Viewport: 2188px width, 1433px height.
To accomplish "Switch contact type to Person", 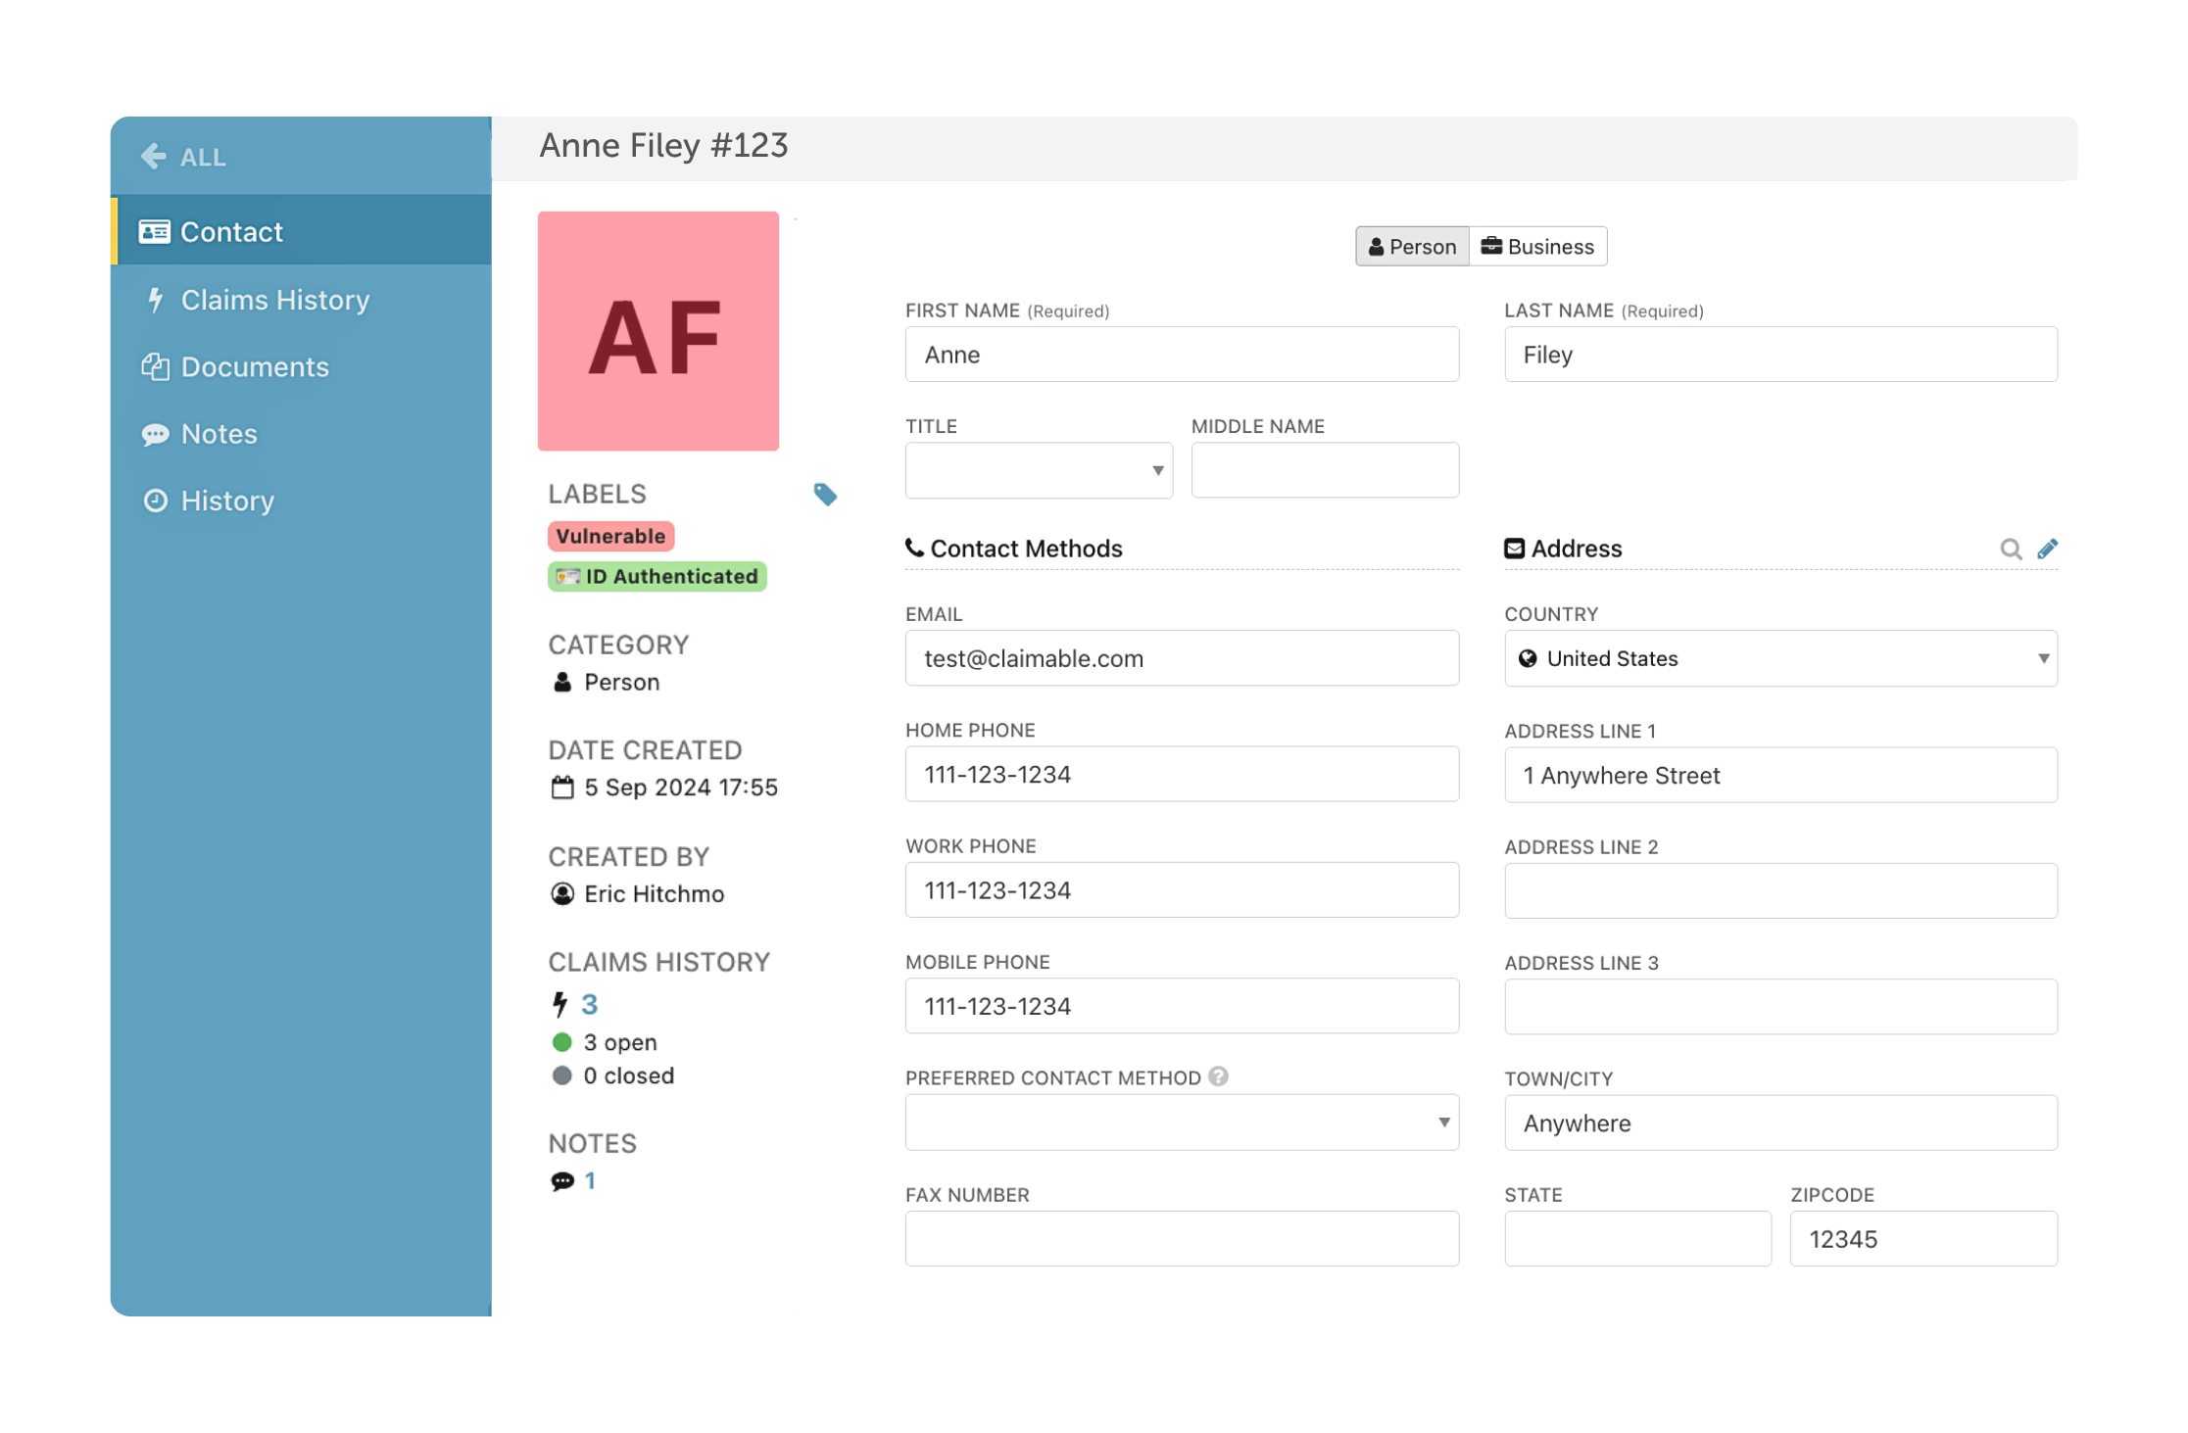I will click(1412, 246).
